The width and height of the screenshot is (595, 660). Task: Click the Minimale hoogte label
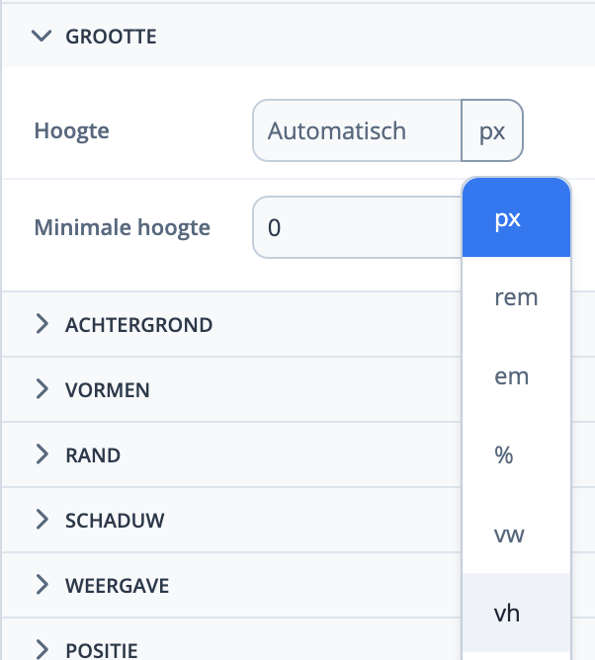coord(123,227)
